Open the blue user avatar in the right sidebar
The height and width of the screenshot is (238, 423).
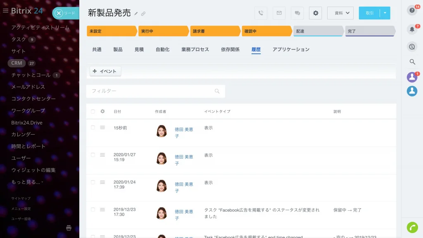pyautogui.click(x=412, y=91)
